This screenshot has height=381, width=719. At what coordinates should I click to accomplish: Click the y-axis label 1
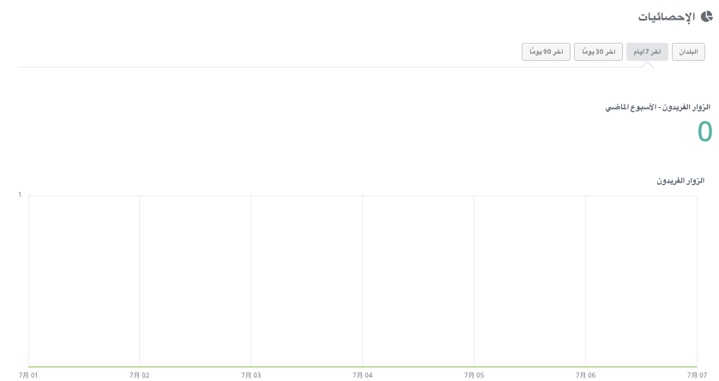coord(20,195)
